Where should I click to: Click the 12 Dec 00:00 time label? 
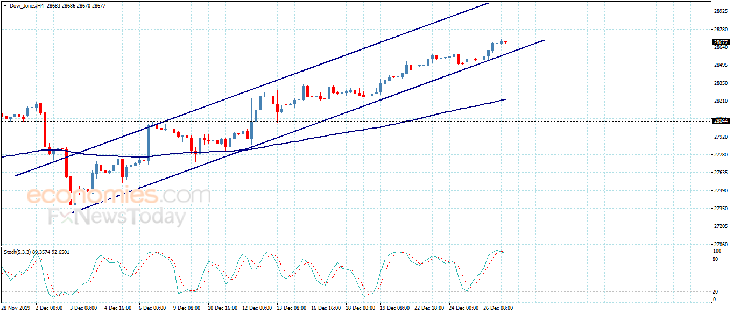[x=257, y=308]
